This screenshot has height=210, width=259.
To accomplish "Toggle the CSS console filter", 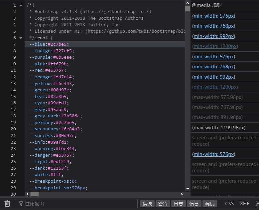I will 229,204.
